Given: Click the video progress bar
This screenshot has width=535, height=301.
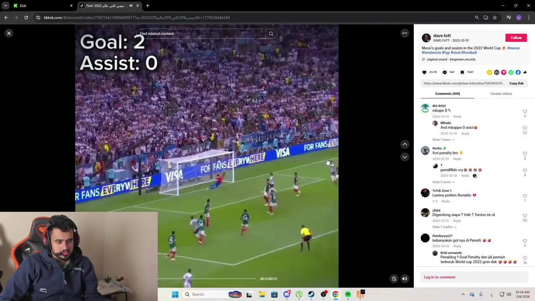Looking at the screenshot, I should tap(207, 278).
